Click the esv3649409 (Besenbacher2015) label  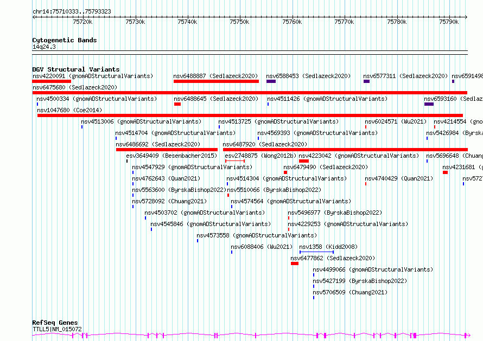click(x=171, y=156)
